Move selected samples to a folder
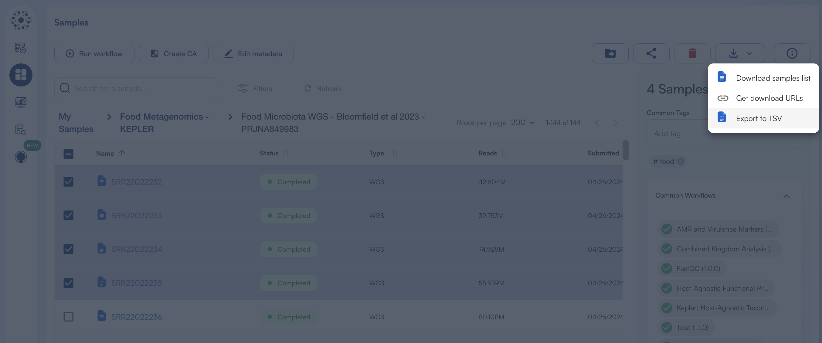Image resolution: width=822 pixels, height=343 pixels. tap(610, 53)
